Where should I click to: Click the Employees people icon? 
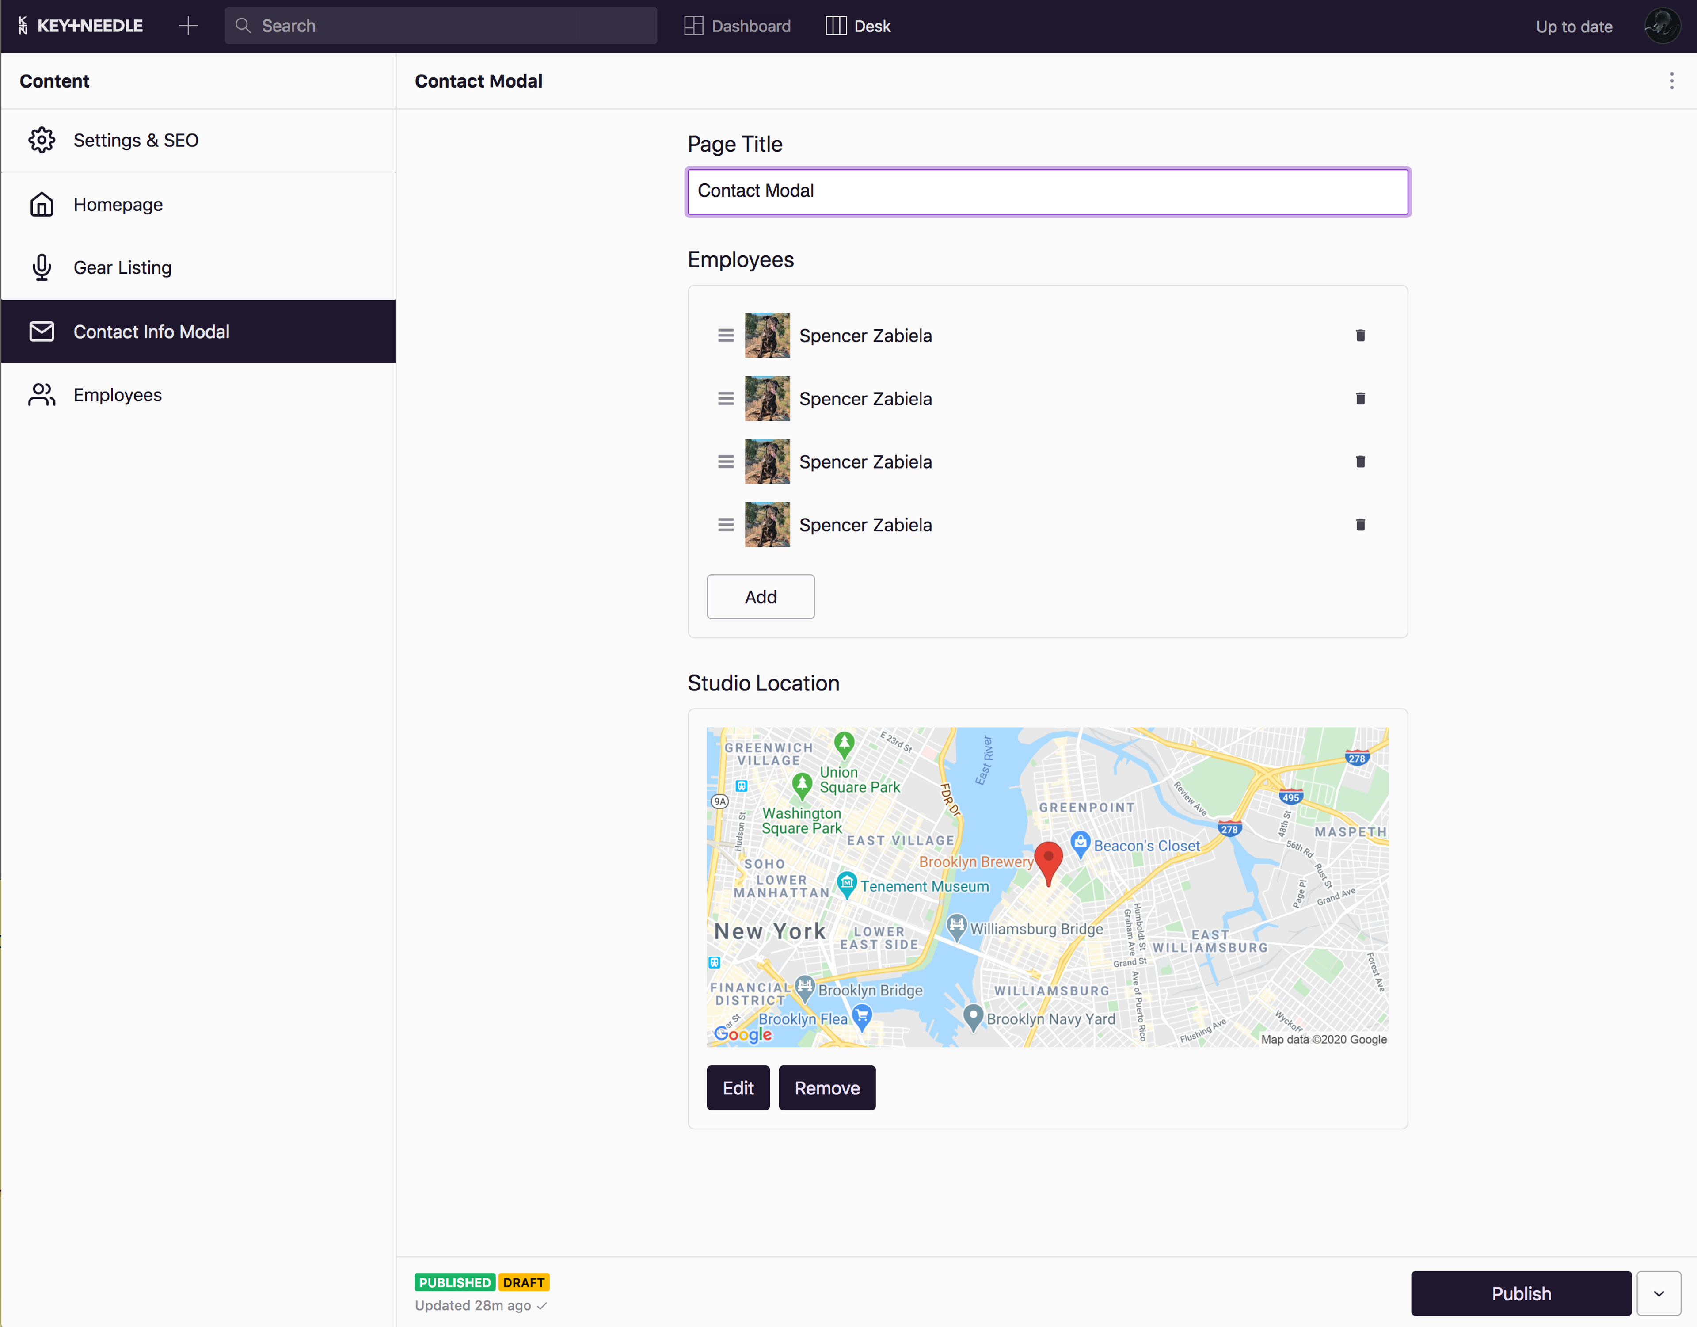42,395
